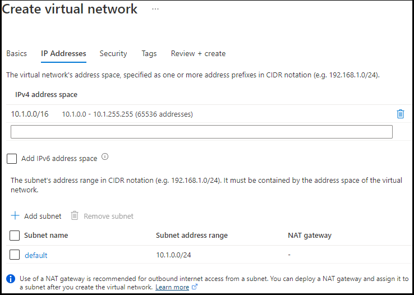Follow the Learn more link
The width and height of the screenshot is (414, 295).
point(172,287)
